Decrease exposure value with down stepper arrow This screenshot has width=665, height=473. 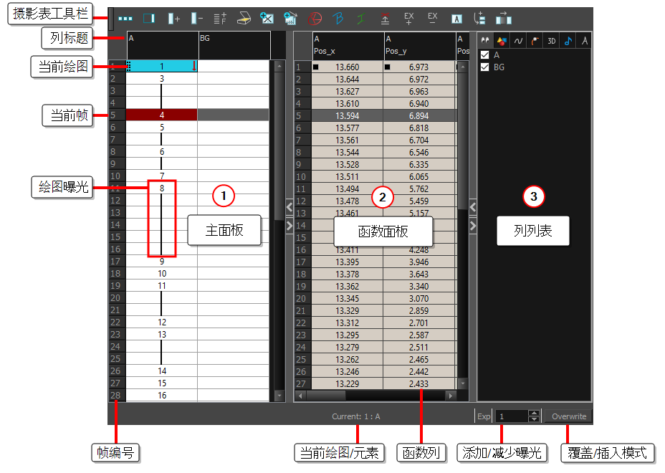click(535, 419)
